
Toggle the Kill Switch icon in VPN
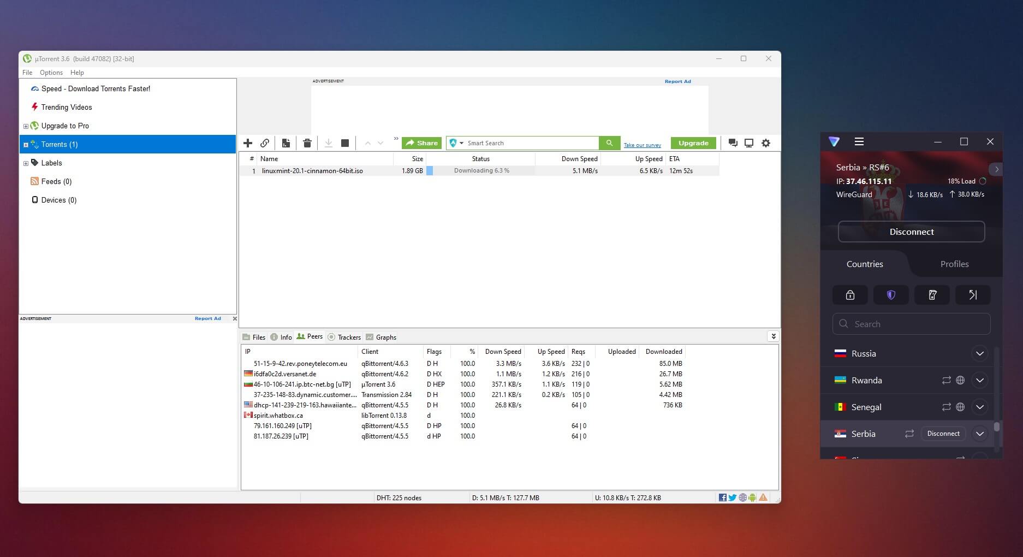point(932,295)
